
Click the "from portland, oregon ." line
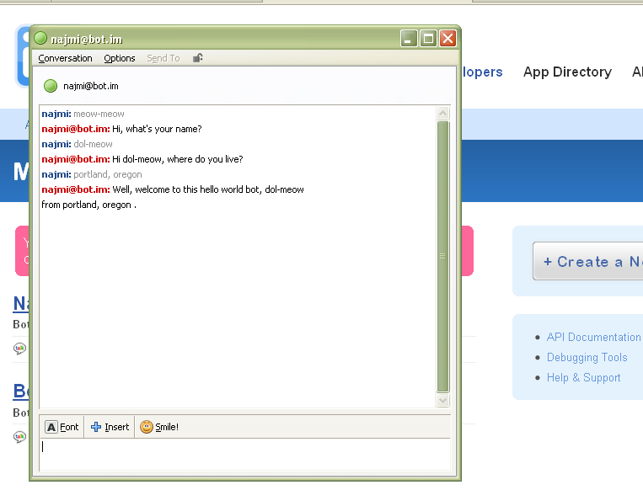(x=88, y=205)
